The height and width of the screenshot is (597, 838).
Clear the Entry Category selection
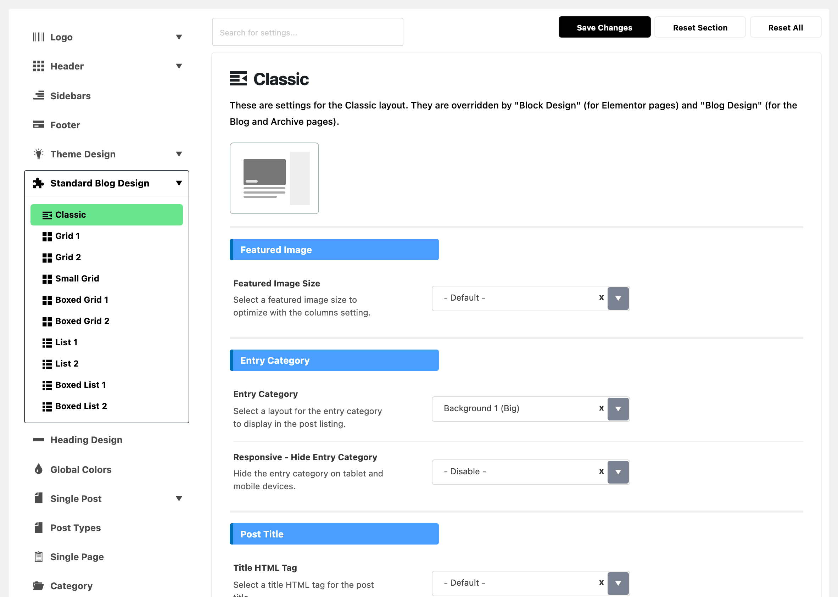[x=601, y=408]
